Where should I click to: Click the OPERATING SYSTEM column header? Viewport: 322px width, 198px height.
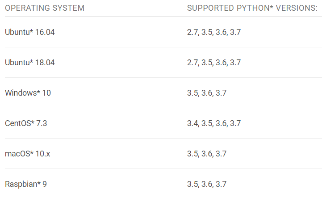[x=45, y=8]
